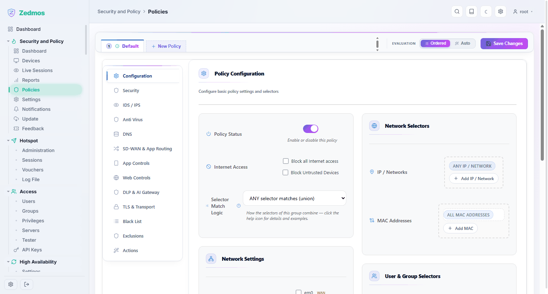Toggle dark mode with the moon icon
This screenshot has height=294, width=548.
(486, 11)
